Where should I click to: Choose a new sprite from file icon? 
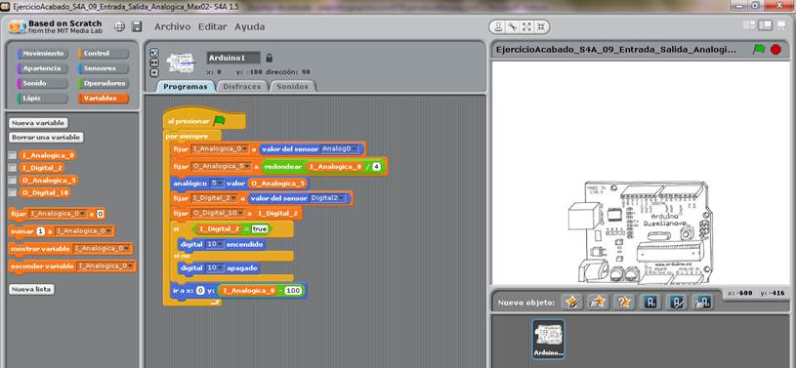click(x=599, y=303)
